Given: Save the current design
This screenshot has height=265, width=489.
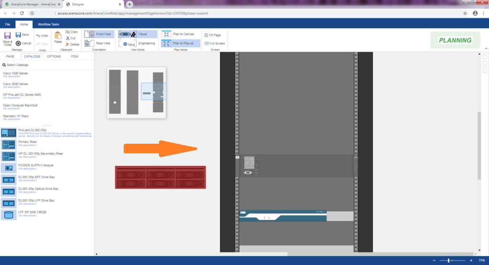Looking at the screenshot, I should 22,34.
